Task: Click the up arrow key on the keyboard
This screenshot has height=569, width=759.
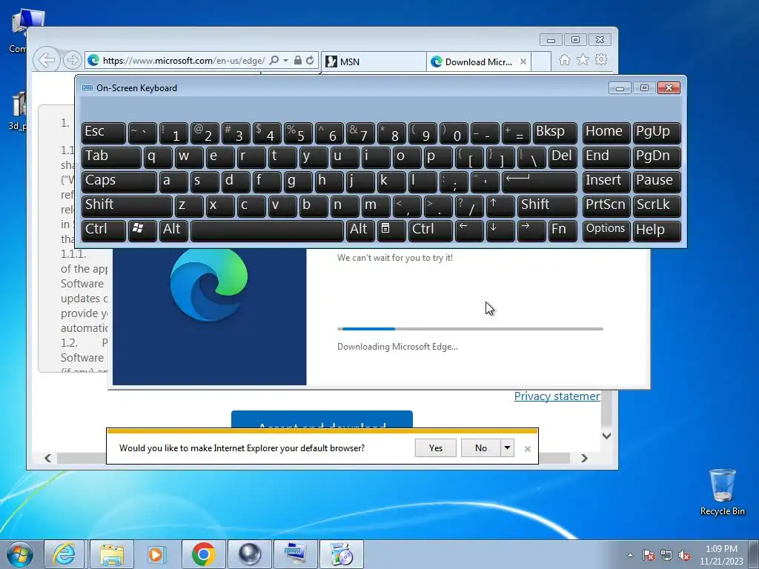Action: (500, 205)
